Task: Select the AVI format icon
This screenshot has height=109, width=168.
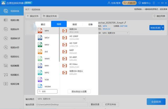Action: pyautogui.click(x=40, y=52)
